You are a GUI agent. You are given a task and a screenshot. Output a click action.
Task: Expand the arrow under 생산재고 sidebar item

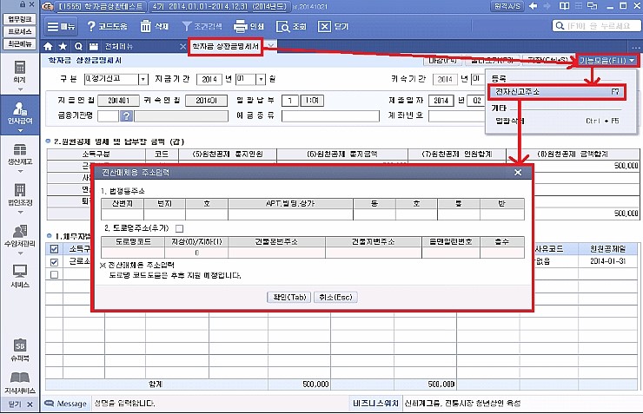pos(20,171)
